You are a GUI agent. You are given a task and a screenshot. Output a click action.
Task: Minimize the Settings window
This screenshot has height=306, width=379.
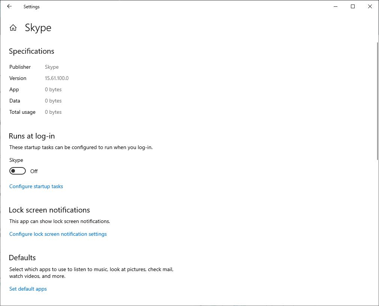pos(336,6)
